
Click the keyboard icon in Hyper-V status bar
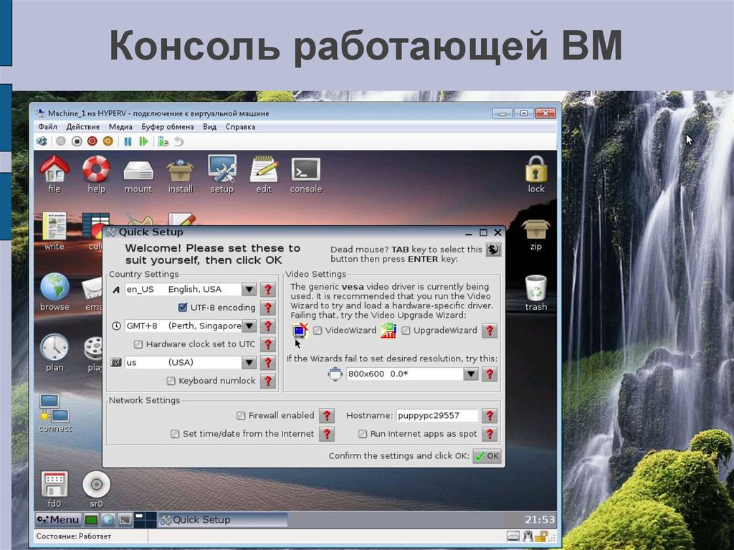coord(513,536)
